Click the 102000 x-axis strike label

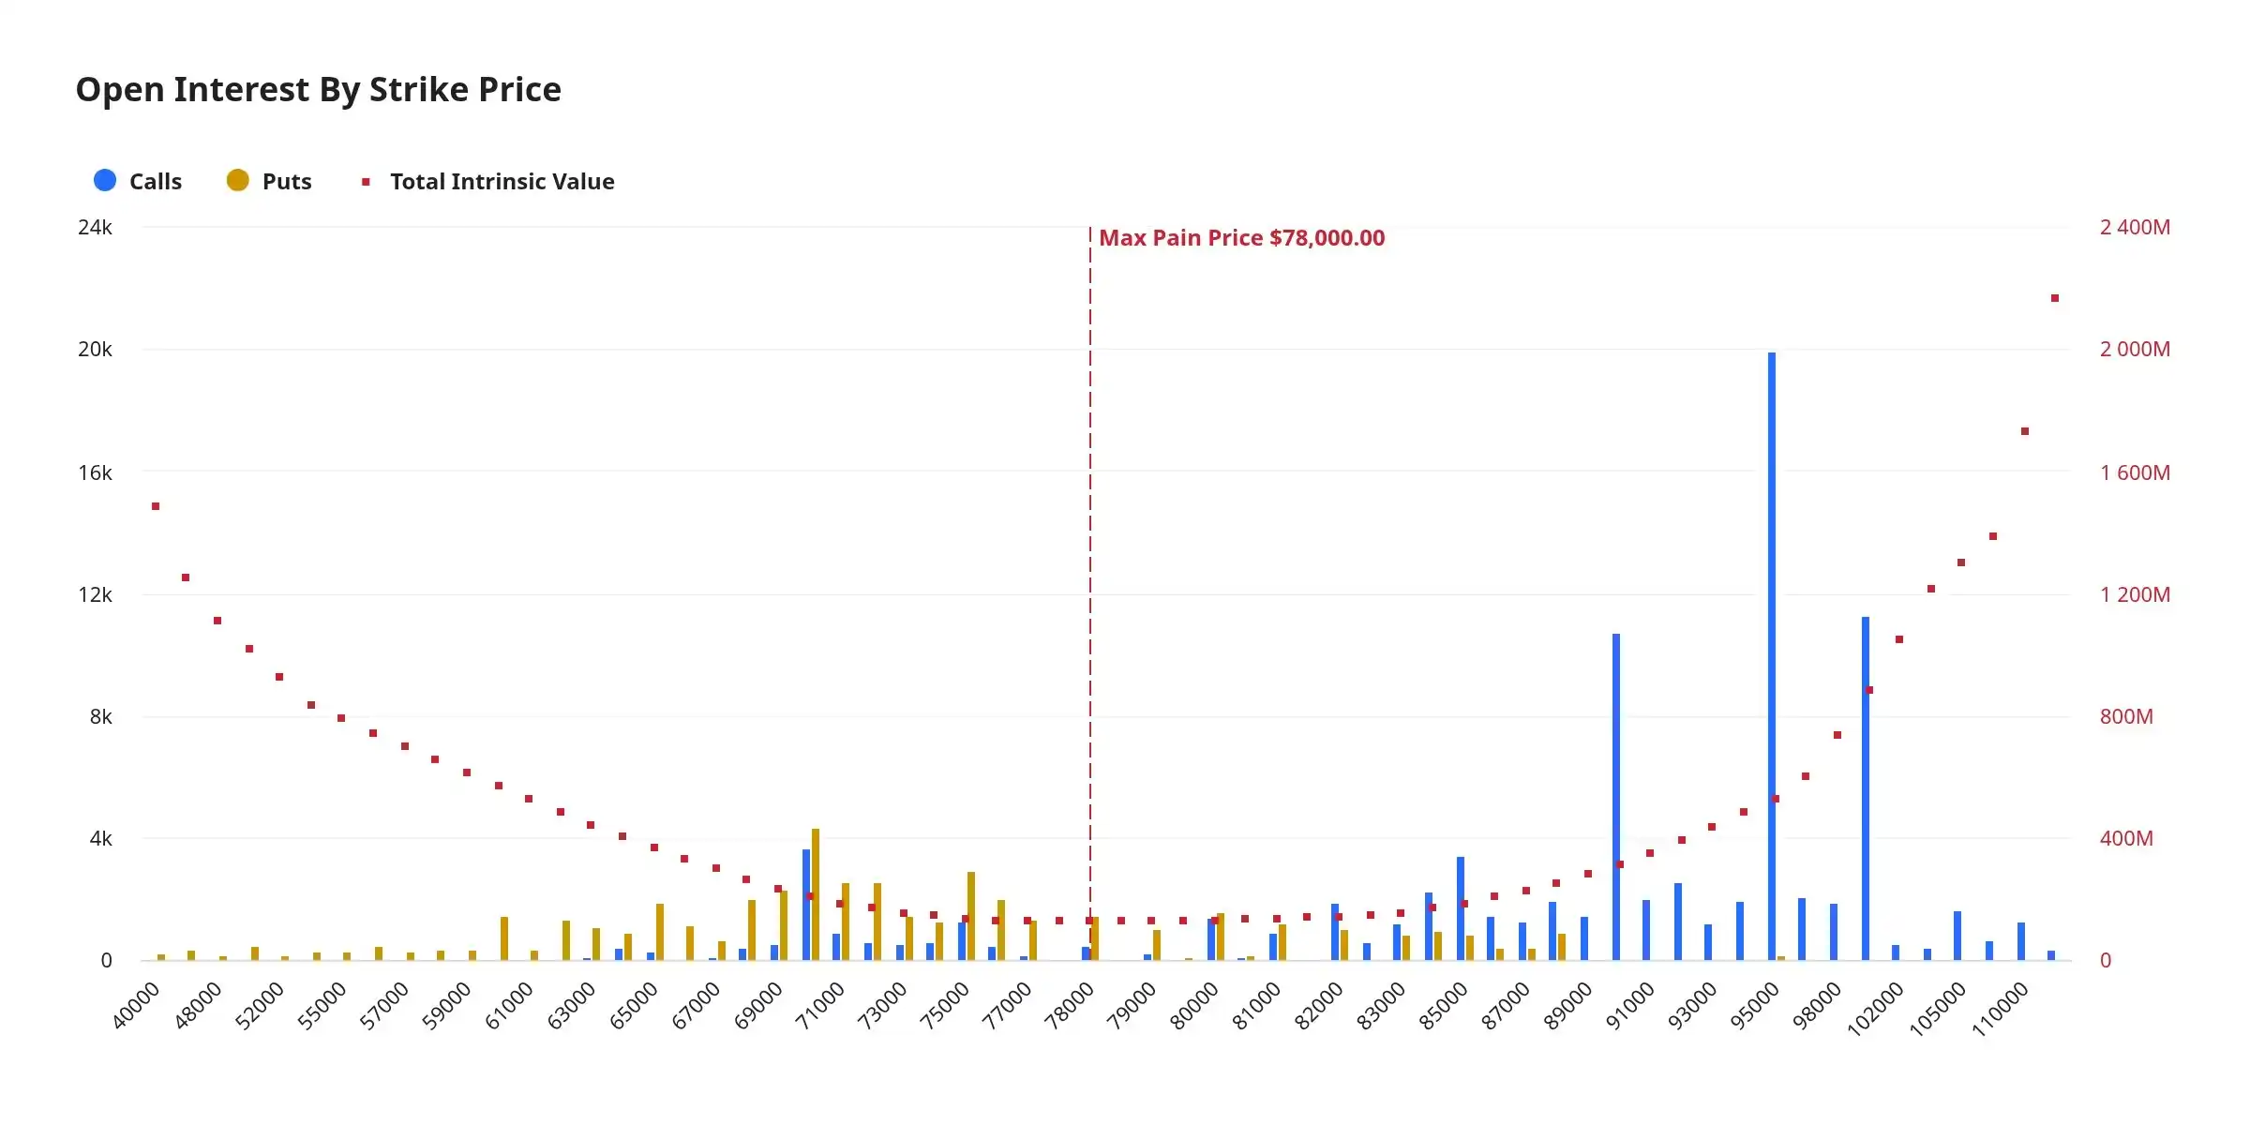pyautogui.click(x=1876, y=1009)
